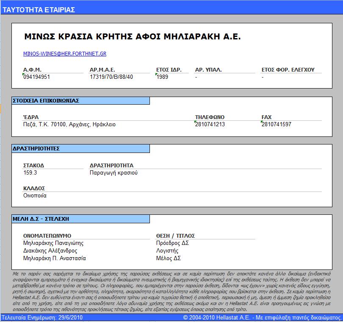Click the ΜΕΛΗ Δ.Σ - ΣΤΕΛΕΧΗ section header
The height and width of the screenshot is (322, 343).
point(81,219)
